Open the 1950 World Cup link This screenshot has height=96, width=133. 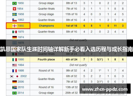click(21, 3)
